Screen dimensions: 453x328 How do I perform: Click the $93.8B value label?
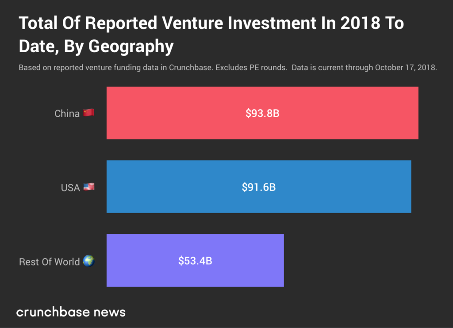coord(262,113)
